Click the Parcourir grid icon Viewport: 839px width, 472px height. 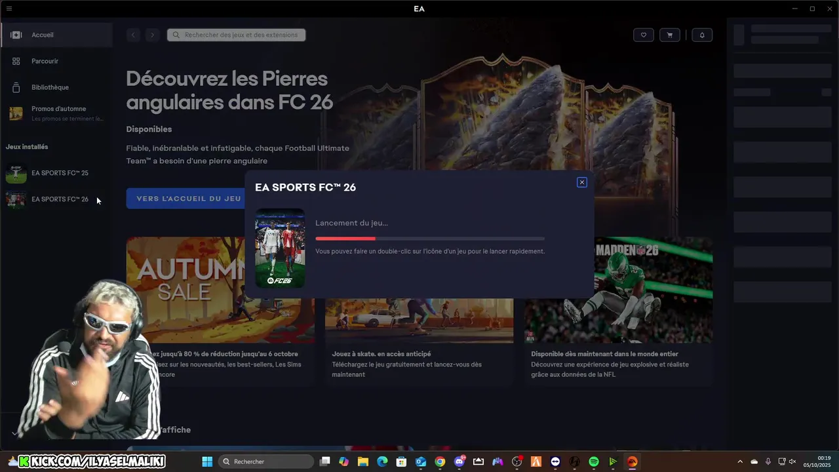tap(16, 61)
